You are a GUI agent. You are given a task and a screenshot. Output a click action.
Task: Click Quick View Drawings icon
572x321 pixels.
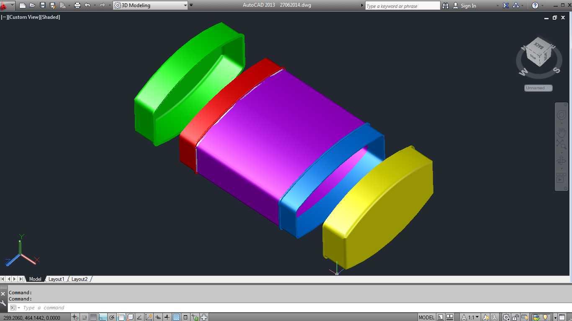(x=450, y=317)
